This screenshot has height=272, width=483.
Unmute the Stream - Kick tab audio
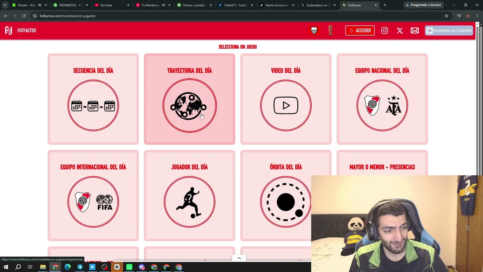coord(40,5)
